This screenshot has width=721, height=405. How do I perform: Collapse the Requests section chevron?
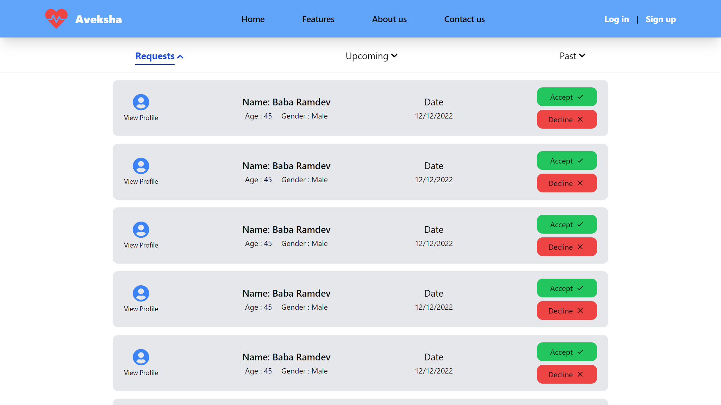click(180, 57)
